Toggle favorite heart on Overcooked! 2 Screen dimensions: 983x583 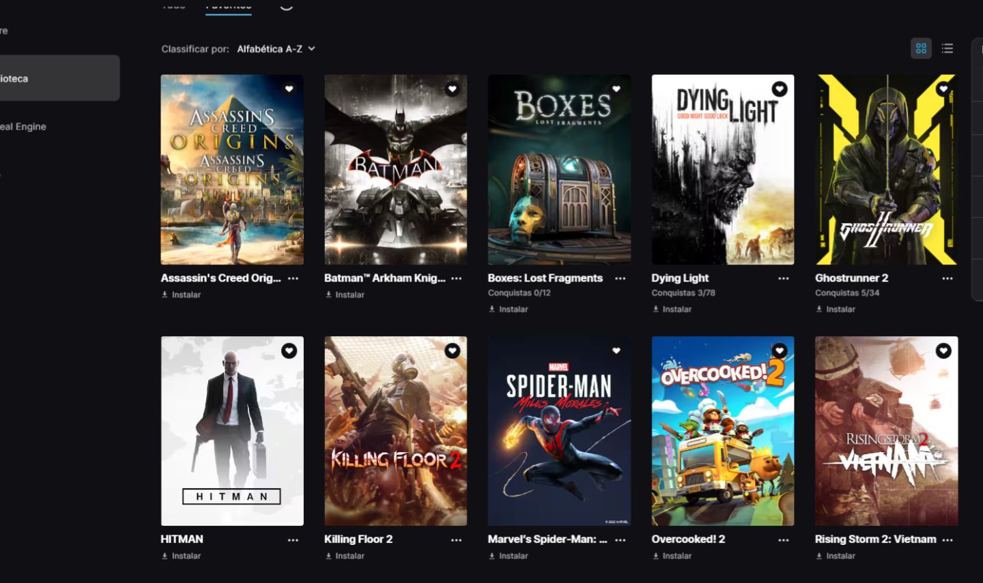tap(780, 350)
